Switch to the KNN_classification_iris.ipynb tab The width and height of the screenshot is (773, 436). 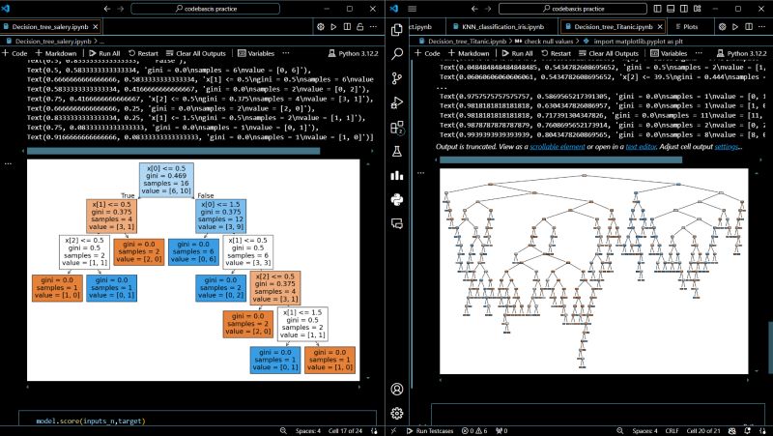[x=502, y=27]
